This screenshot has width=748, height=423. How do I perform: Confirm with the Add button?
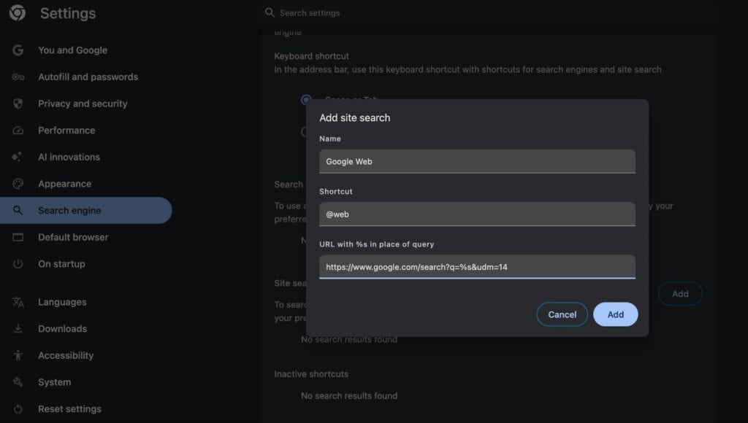[615, 314]
